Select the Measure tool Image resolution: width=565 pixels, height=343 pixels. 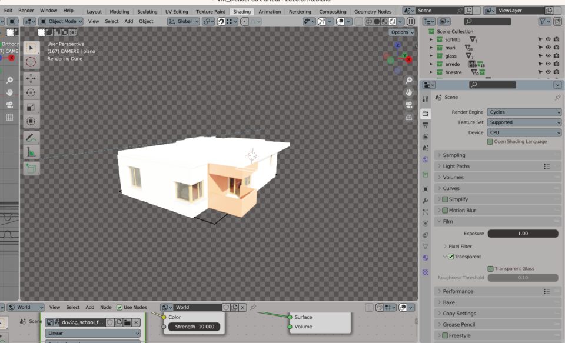(x=31, y=152)
